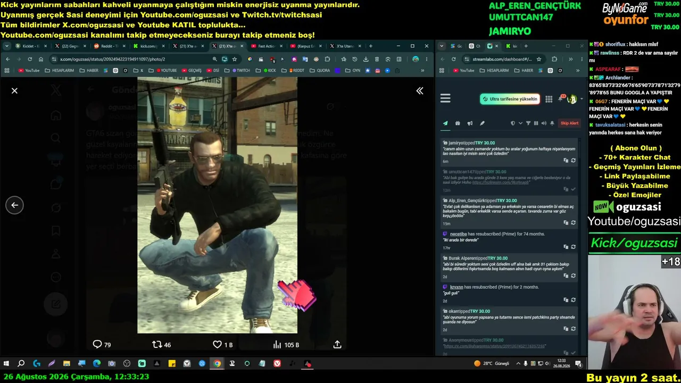
Task: Replay the Burak Alperen tip alert
Action: 573,276
